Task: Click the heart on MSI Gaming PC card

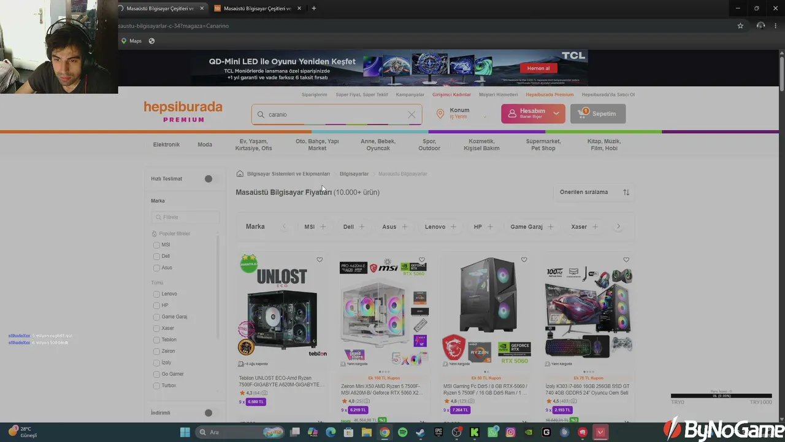Action: (524, 260)
